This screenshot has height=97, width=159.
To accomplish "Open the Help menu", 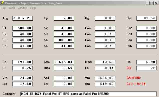I will (33, 8).
